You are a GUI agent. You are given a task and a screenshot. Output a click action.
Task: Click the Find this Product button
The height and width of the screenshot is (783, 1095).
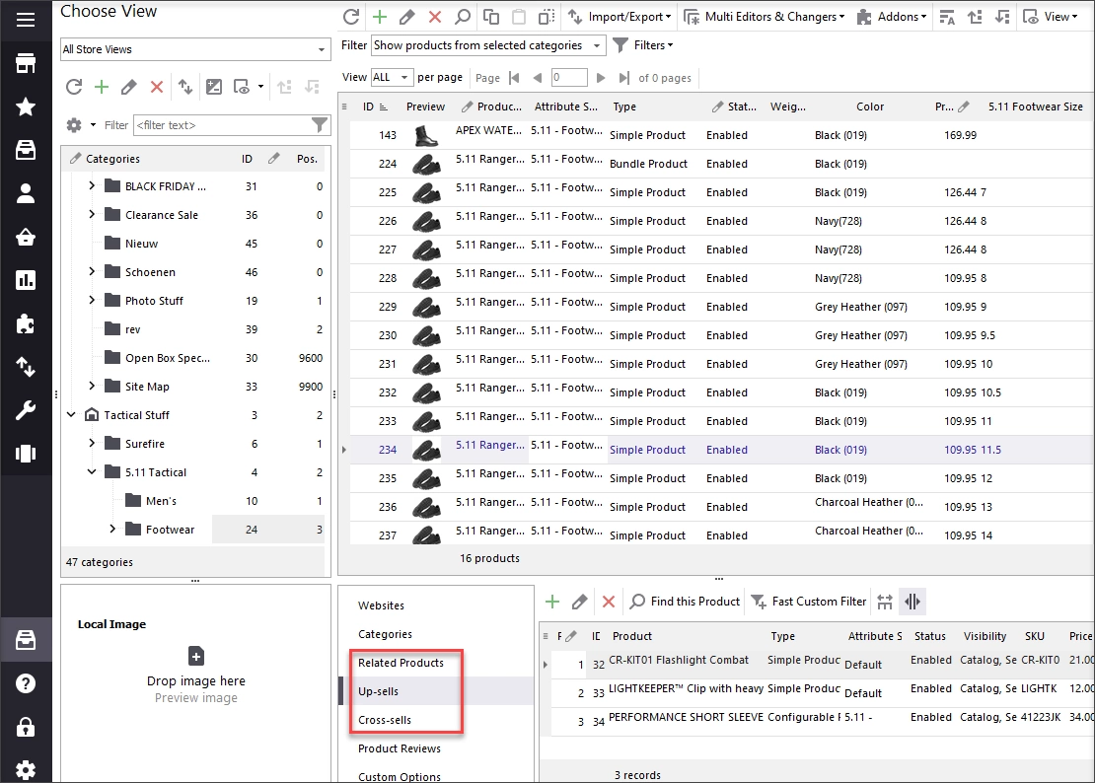click(685, 602)
